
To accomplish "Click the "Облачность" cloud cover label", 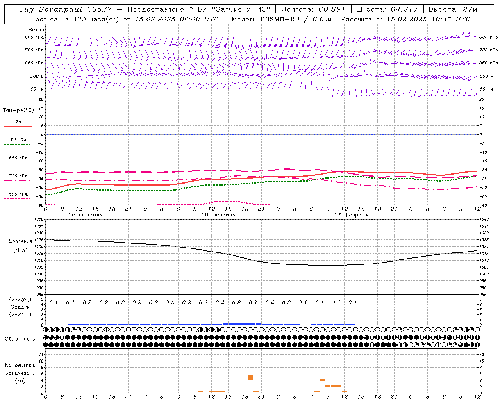I will [20, 339].
